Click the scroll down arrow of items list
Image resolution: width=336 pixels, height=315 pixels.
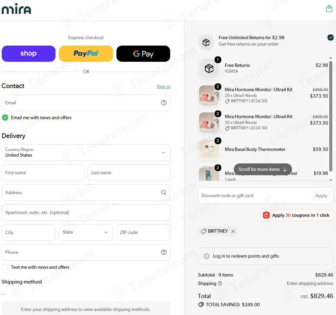(x=331, y=180)
